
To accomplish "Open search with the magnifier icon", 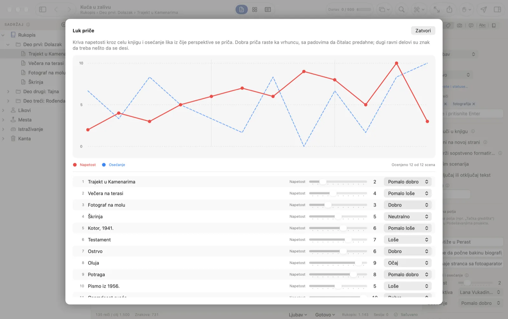I will tap(402, 10).
